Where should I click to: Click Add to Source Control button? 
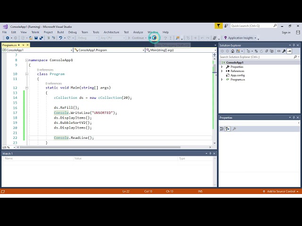tap(281, 191)
